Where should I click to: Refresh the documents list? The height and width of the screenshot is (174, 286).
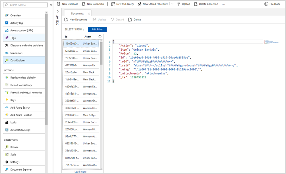tap(100, 36)
